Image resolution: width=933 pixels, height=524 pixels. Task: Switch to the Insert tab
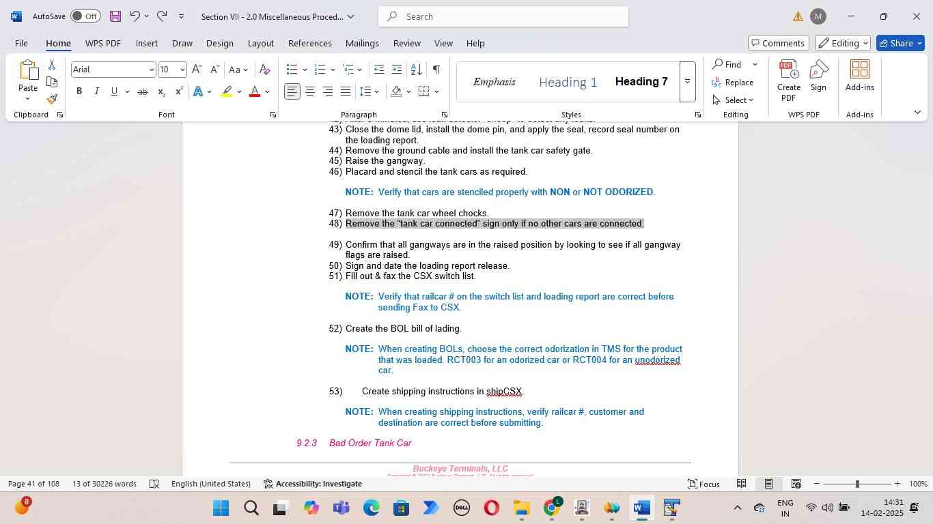[146, 43]
